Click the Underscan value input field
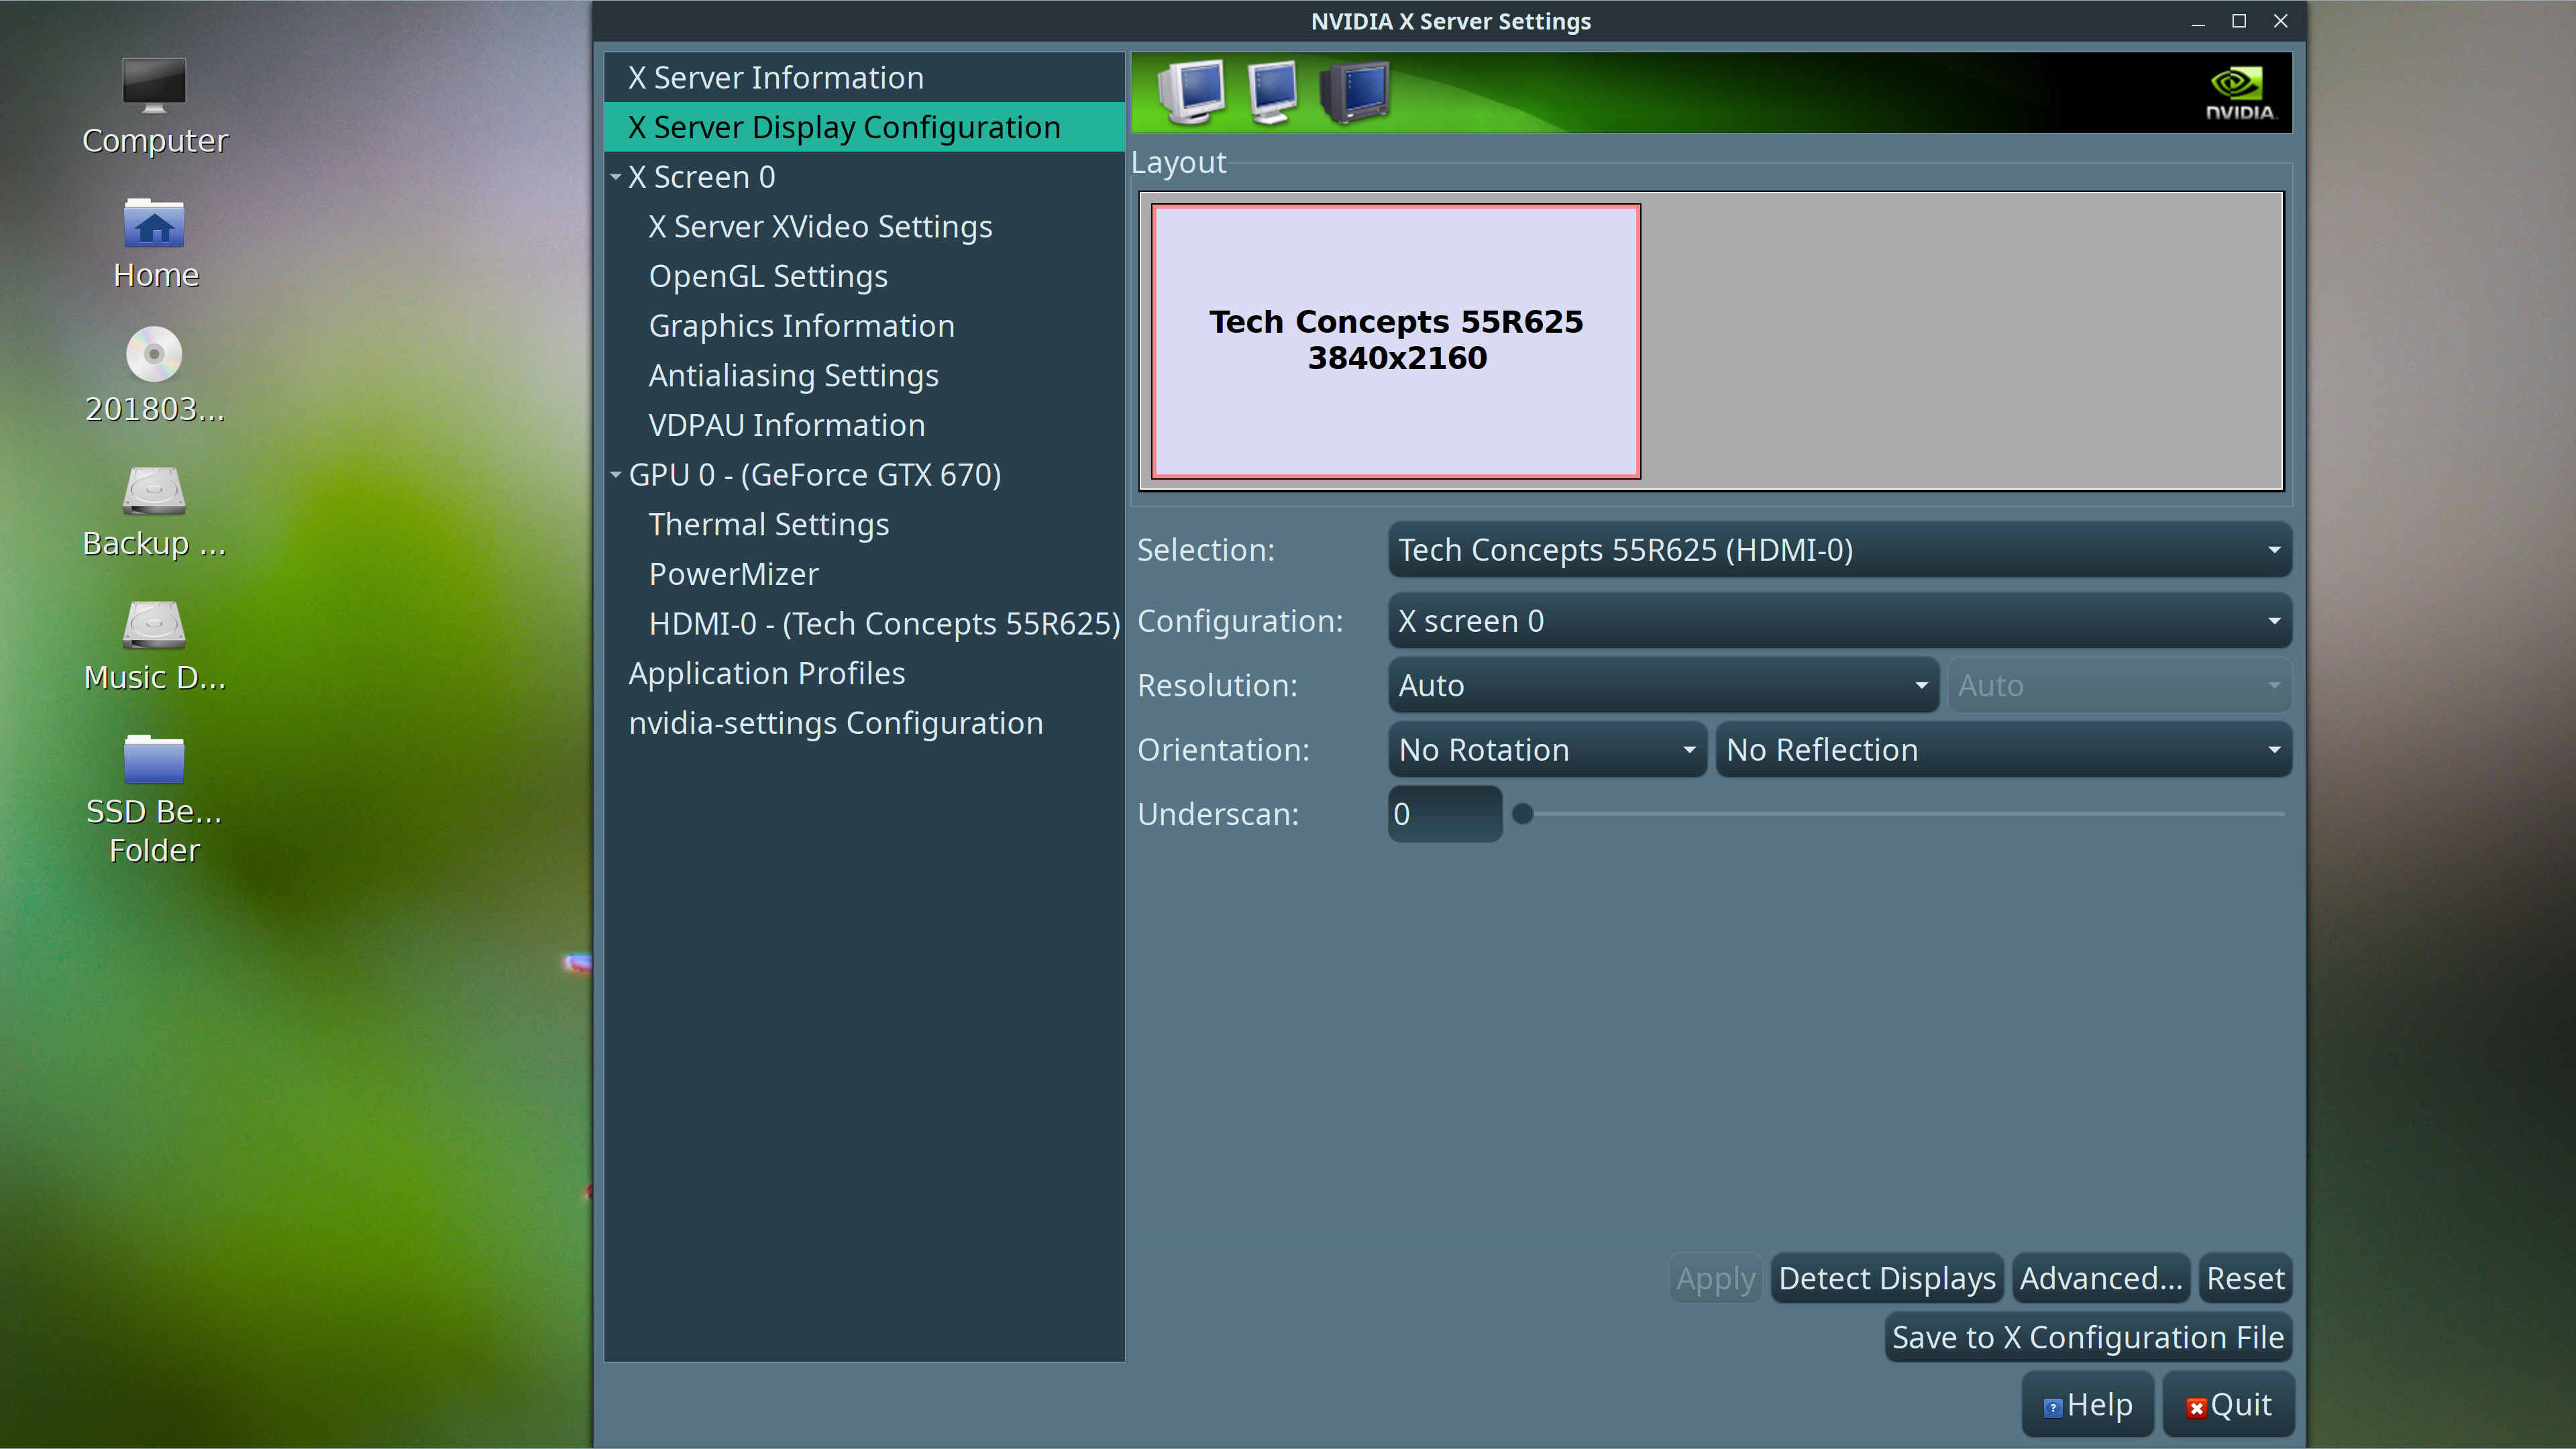 tap(1444, 814)
